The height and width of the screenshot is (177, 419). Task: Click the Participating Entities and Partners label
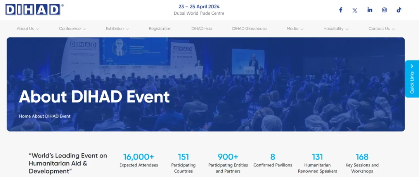(x=228, y=168)
